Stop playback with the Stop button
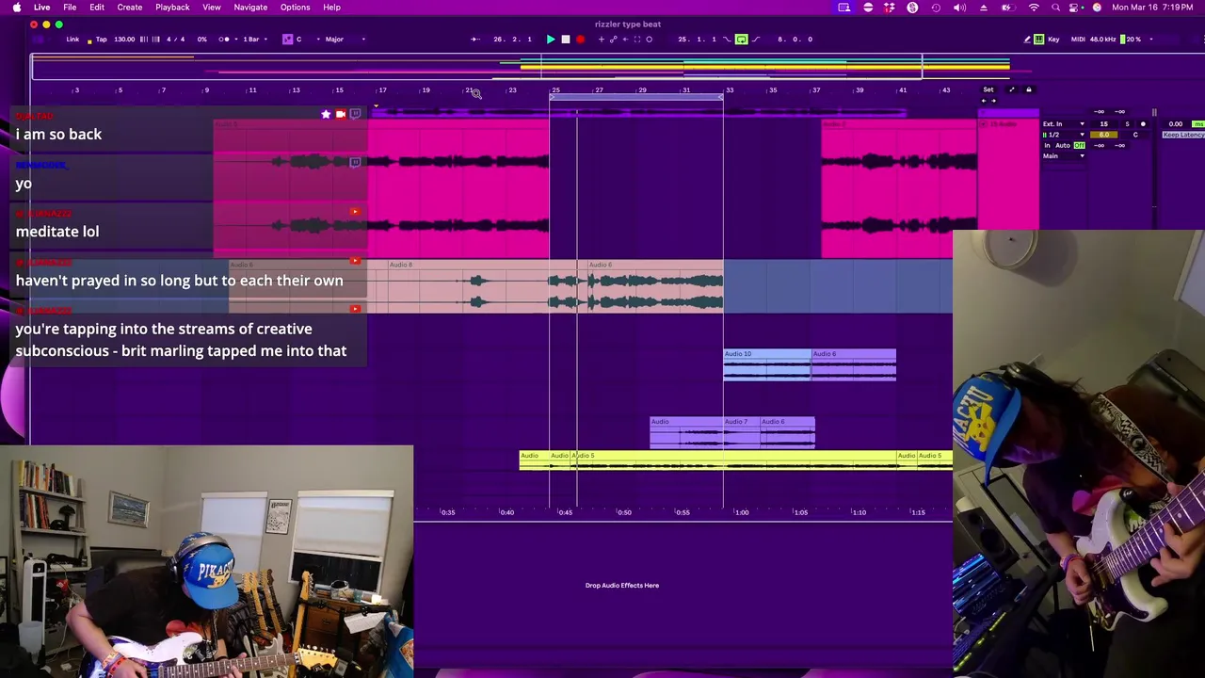 pyautogui.click(x=566, y=39)
